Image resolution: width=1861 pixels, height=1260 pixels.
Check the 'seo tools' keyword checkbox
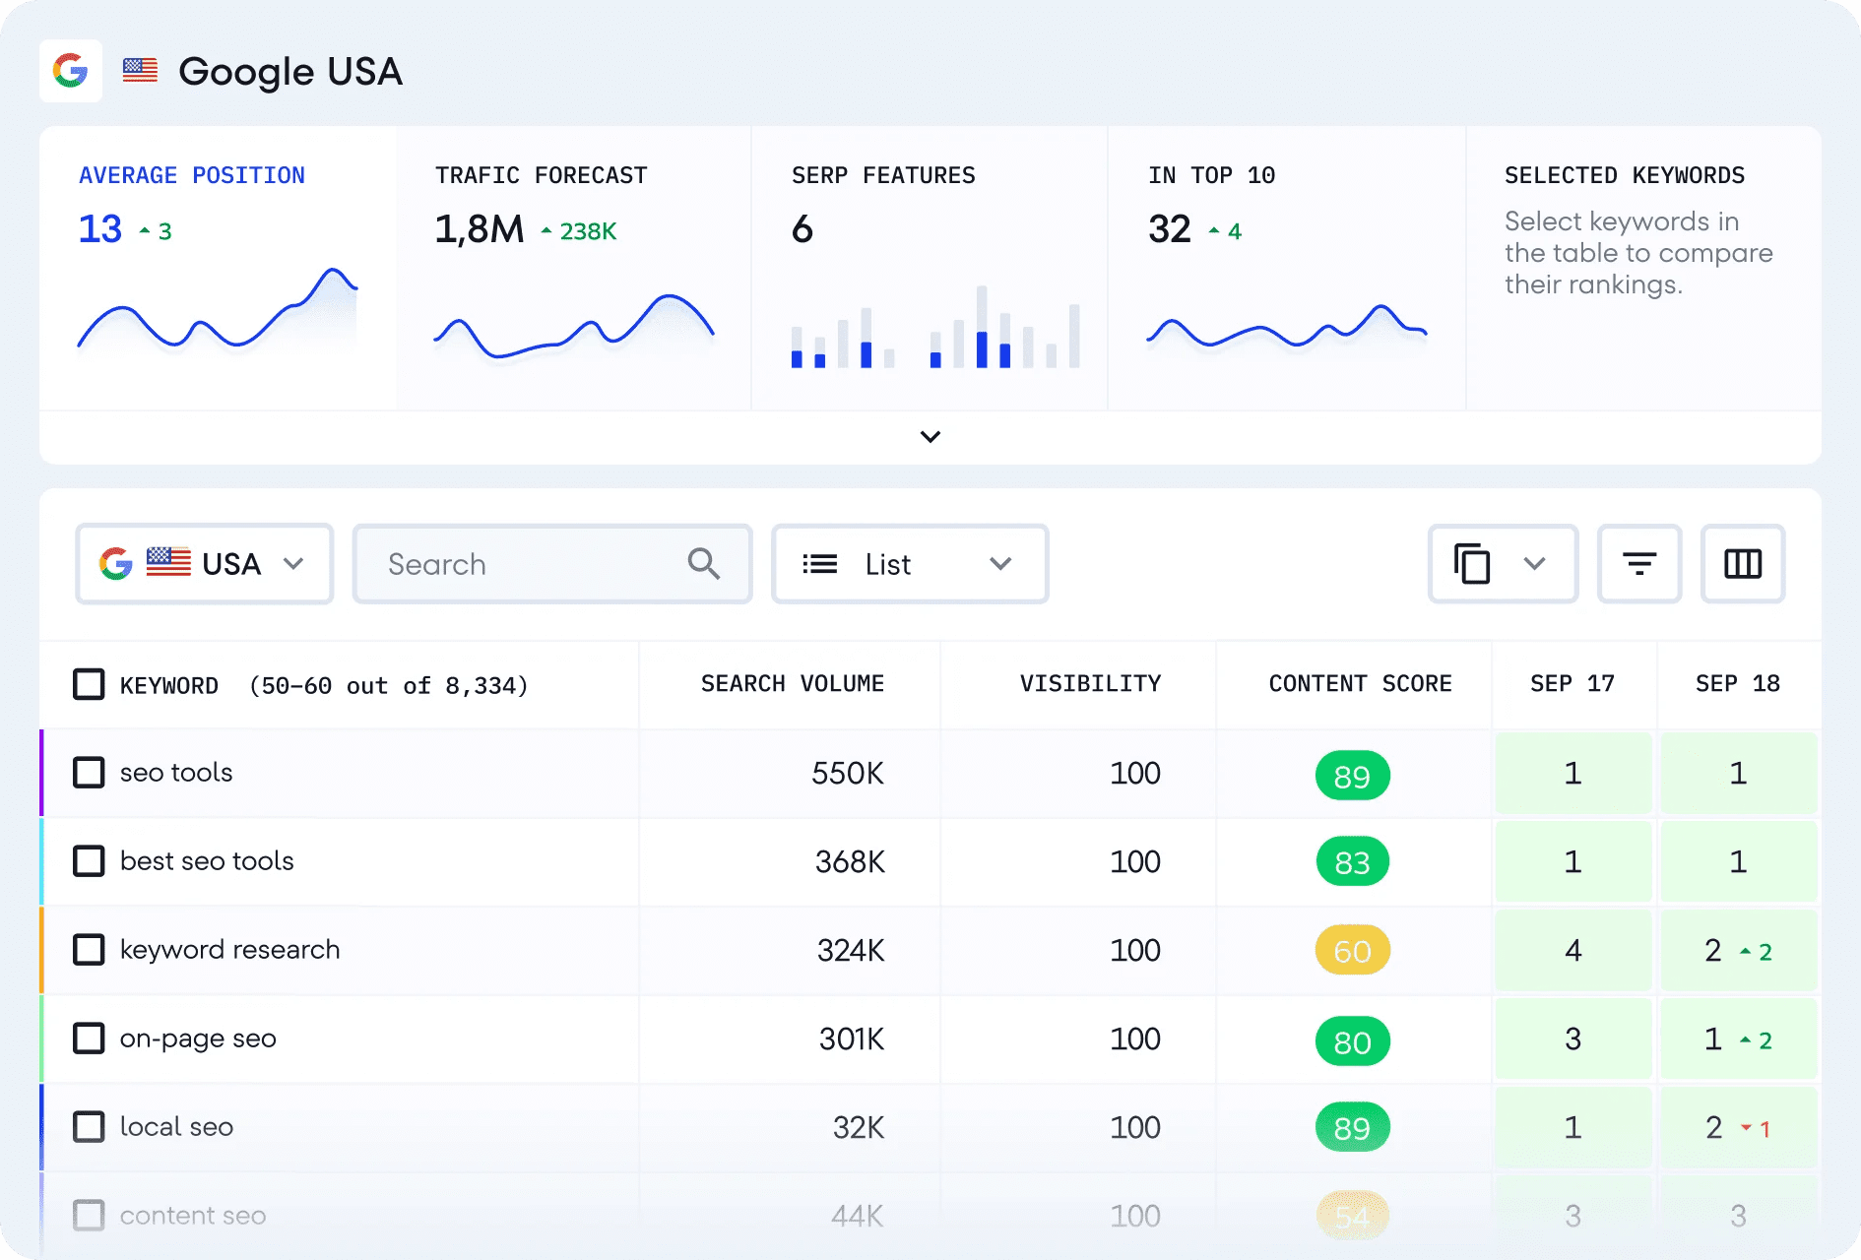[89, 773]
